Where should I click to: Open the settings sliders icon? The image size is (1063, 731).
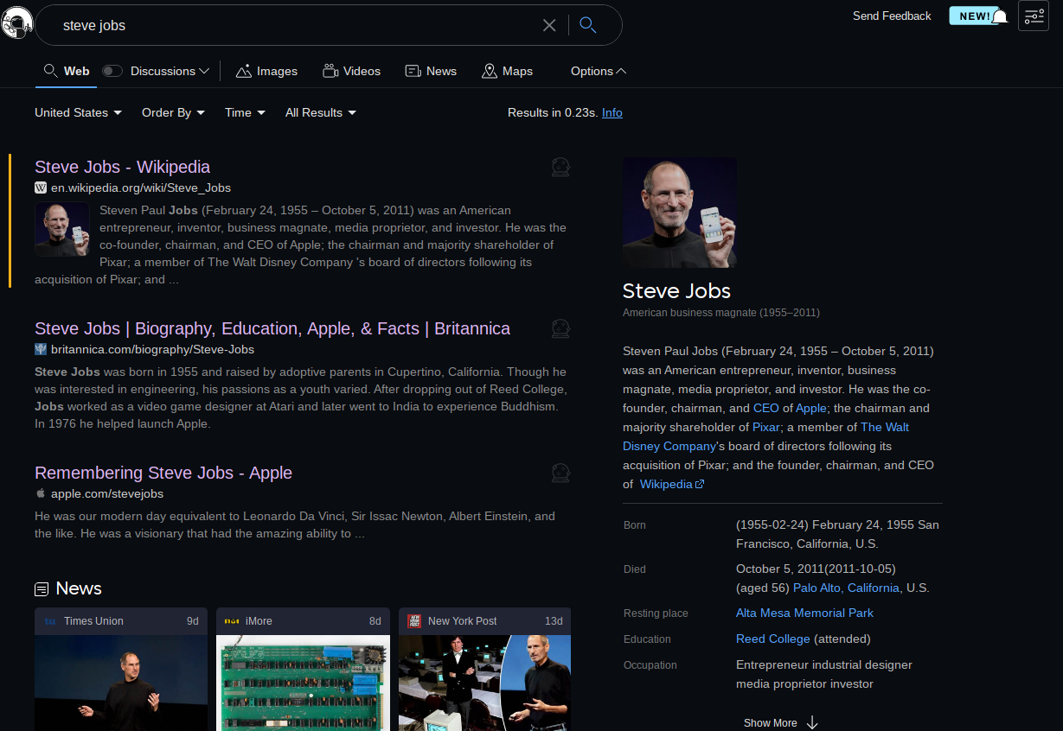click(1034, 16)
